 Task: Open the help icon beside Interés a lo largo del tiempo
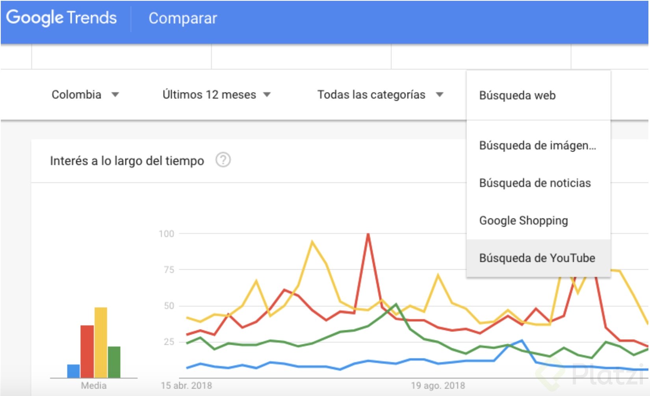pyautogui.click(x=223, y=160)
